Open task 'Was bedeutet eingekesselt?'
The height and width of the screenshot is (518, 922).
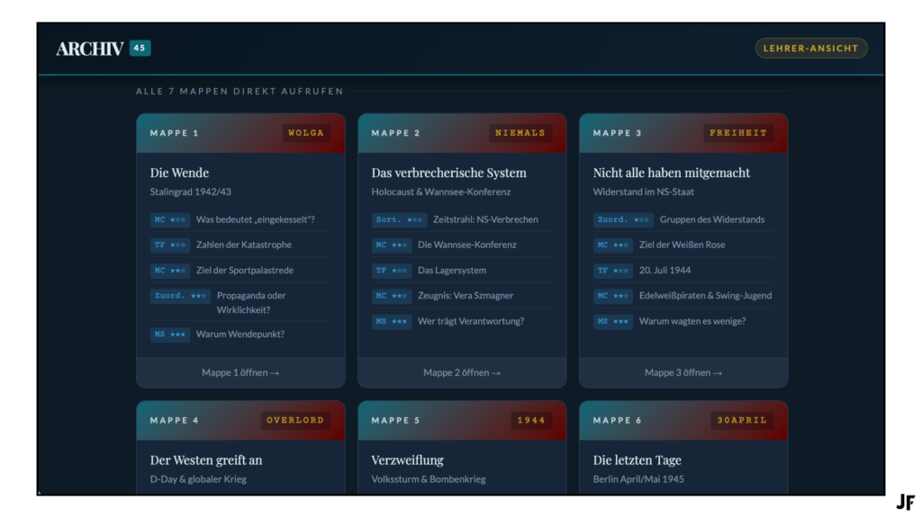(x=255, y=219)
